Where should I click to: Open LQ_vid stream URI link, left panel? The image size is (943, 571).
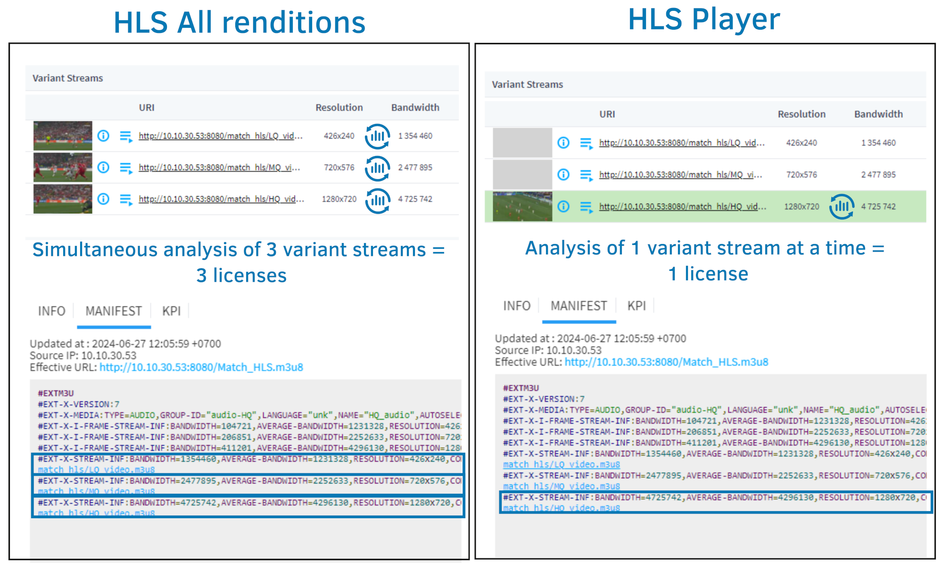220,136
